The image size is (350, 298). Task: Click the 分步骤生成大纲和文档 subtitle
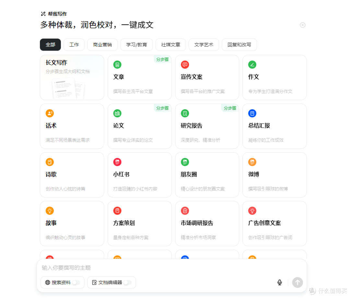68,71
